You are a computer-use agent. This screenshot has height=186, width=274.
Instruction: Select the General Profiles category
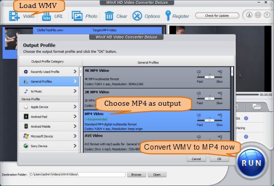[49, 81]
